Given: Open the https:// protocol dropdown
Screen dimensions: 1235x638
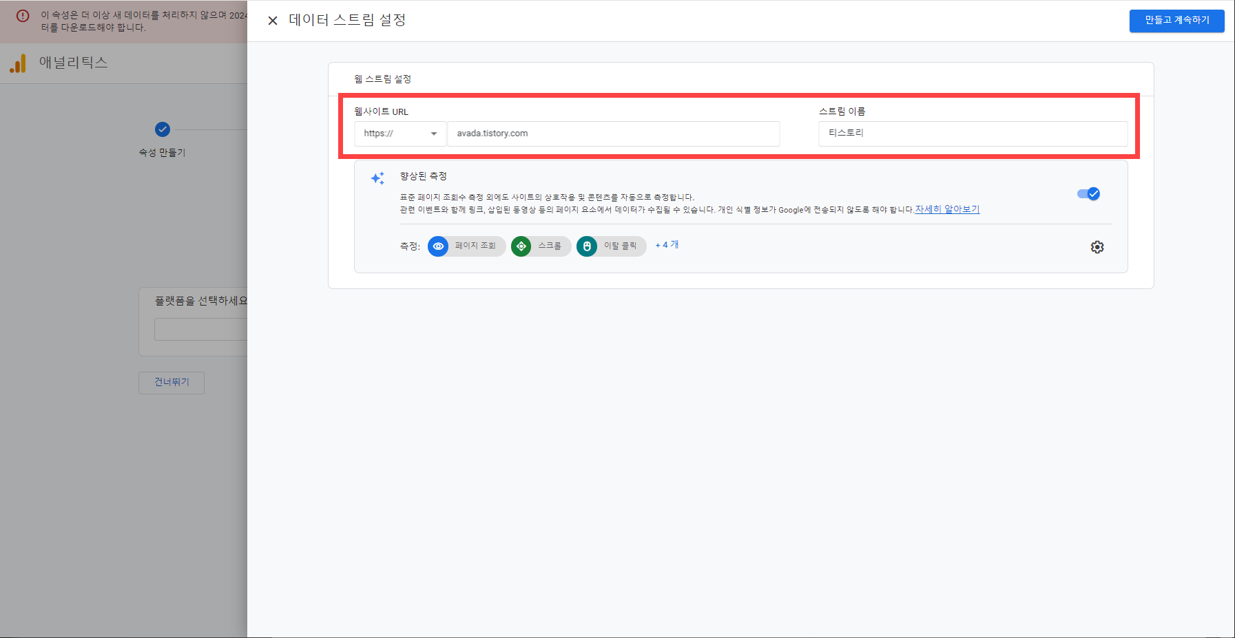Looking at the screenshot, I should tap(400, 134).
